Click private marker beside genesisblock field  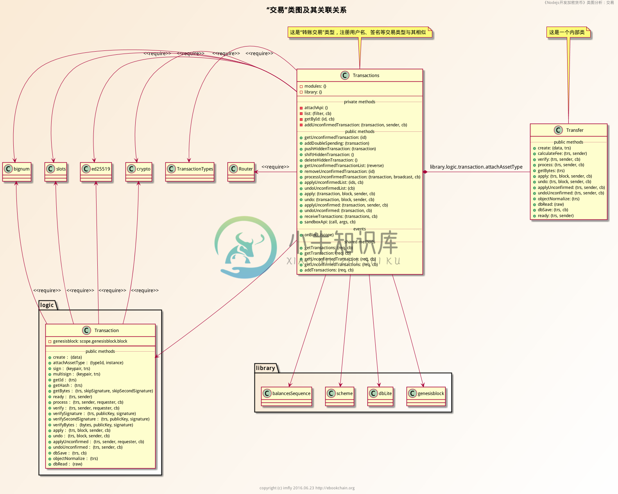(x=50, y=341)
